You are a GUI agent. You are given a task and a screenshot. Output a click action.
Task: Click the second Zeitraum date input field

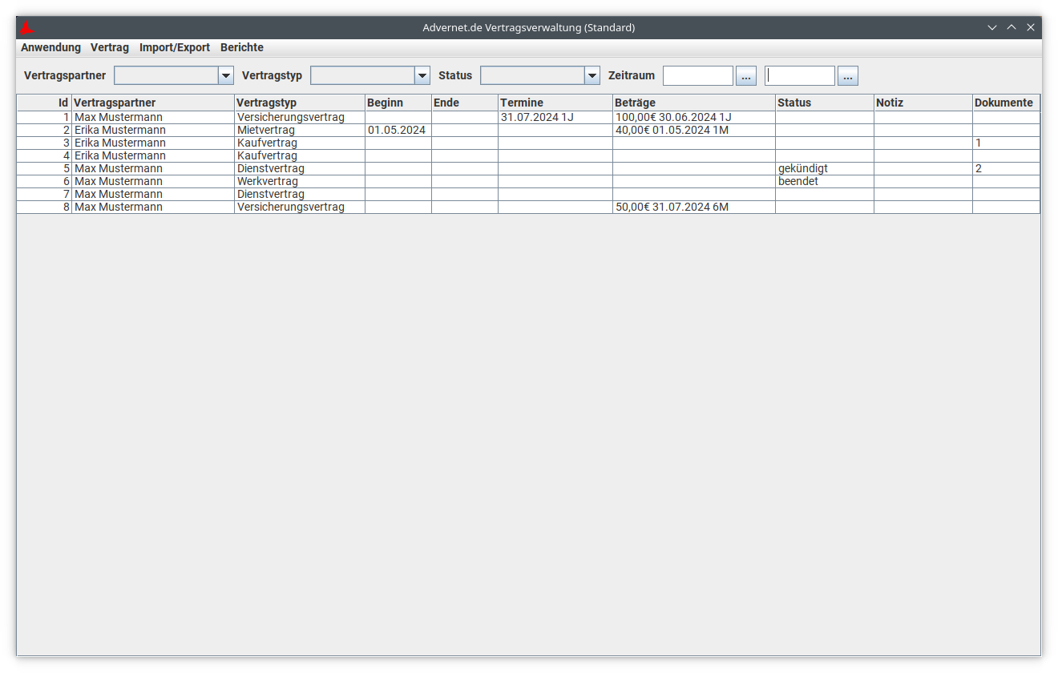tap(800, 75)
